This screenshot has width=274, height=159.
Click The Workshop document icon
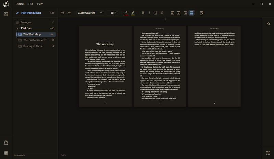(20, 34)
